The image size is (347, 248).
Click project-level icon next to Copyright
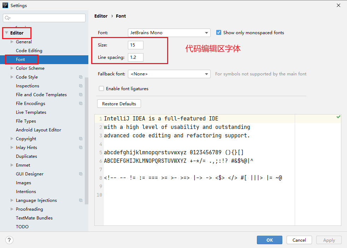click(x=81, y=139)
